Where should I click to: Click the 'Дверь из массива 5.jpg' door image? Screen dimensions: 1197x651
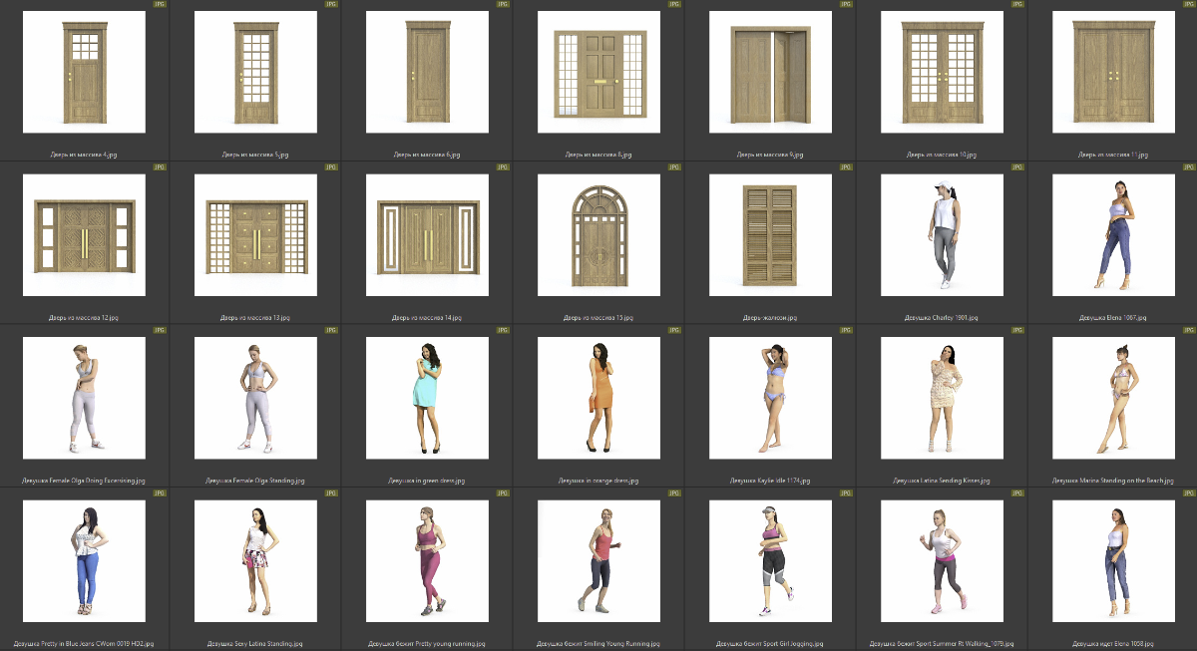pyautogui.click(x=255, y=72)
